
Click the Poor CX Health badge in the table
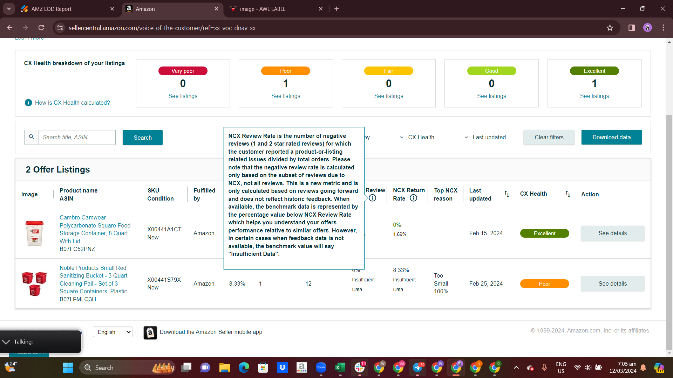pyautogui.click(x=544, y=283)
